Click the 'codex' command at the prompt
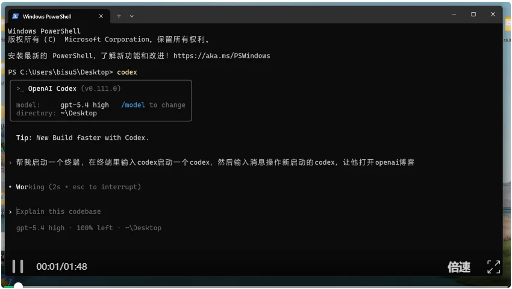512x289 pixels. pos(127,72)
